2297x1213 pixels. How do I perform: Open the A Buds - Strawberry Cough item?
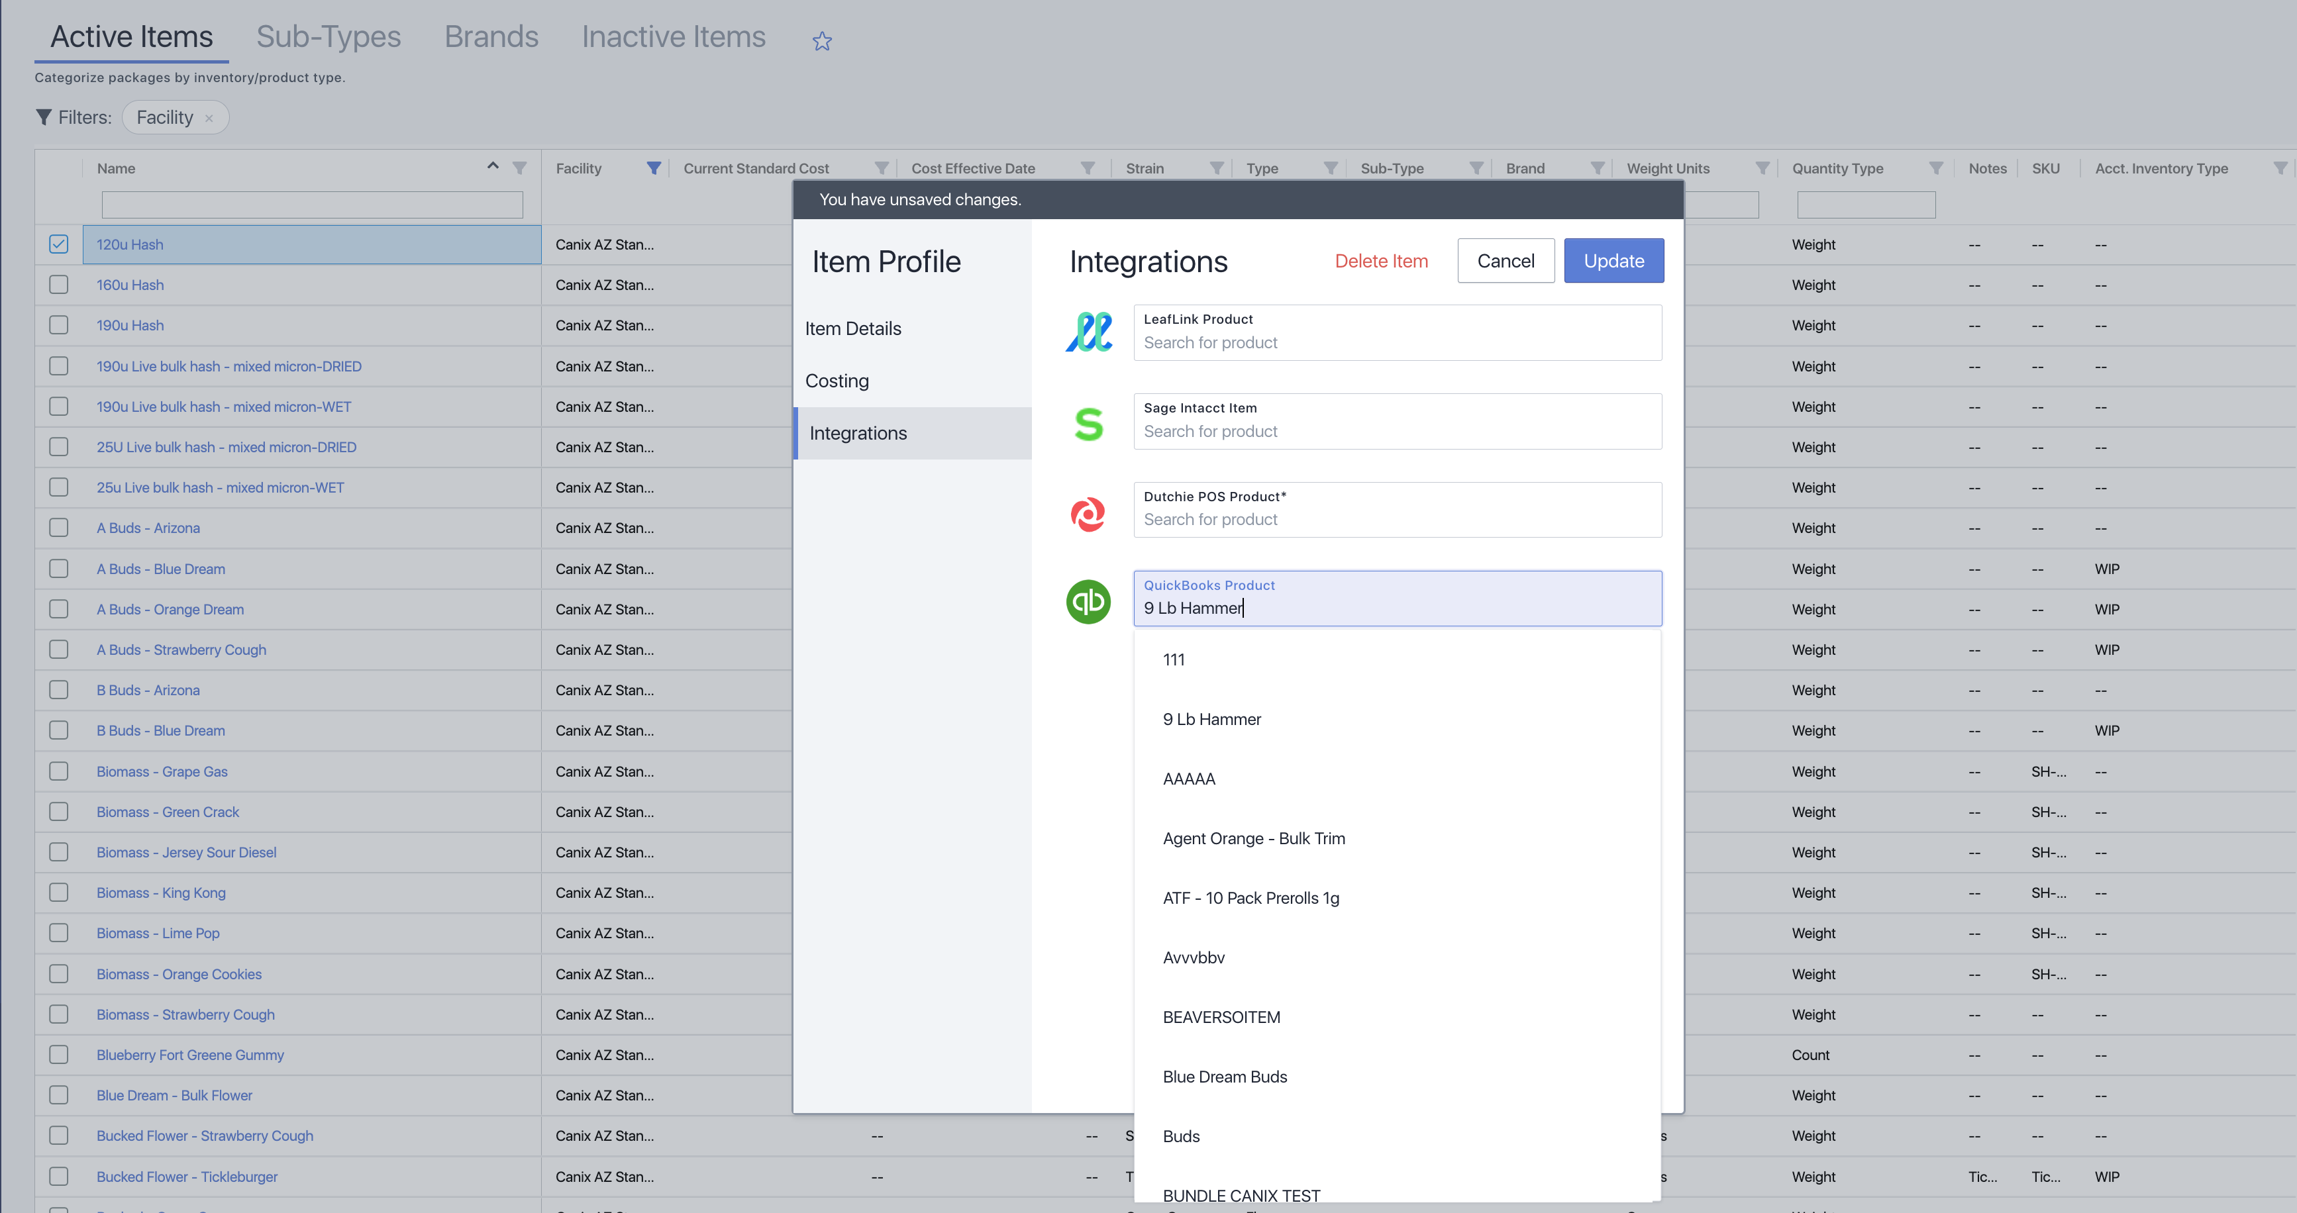tap(181, 650)
